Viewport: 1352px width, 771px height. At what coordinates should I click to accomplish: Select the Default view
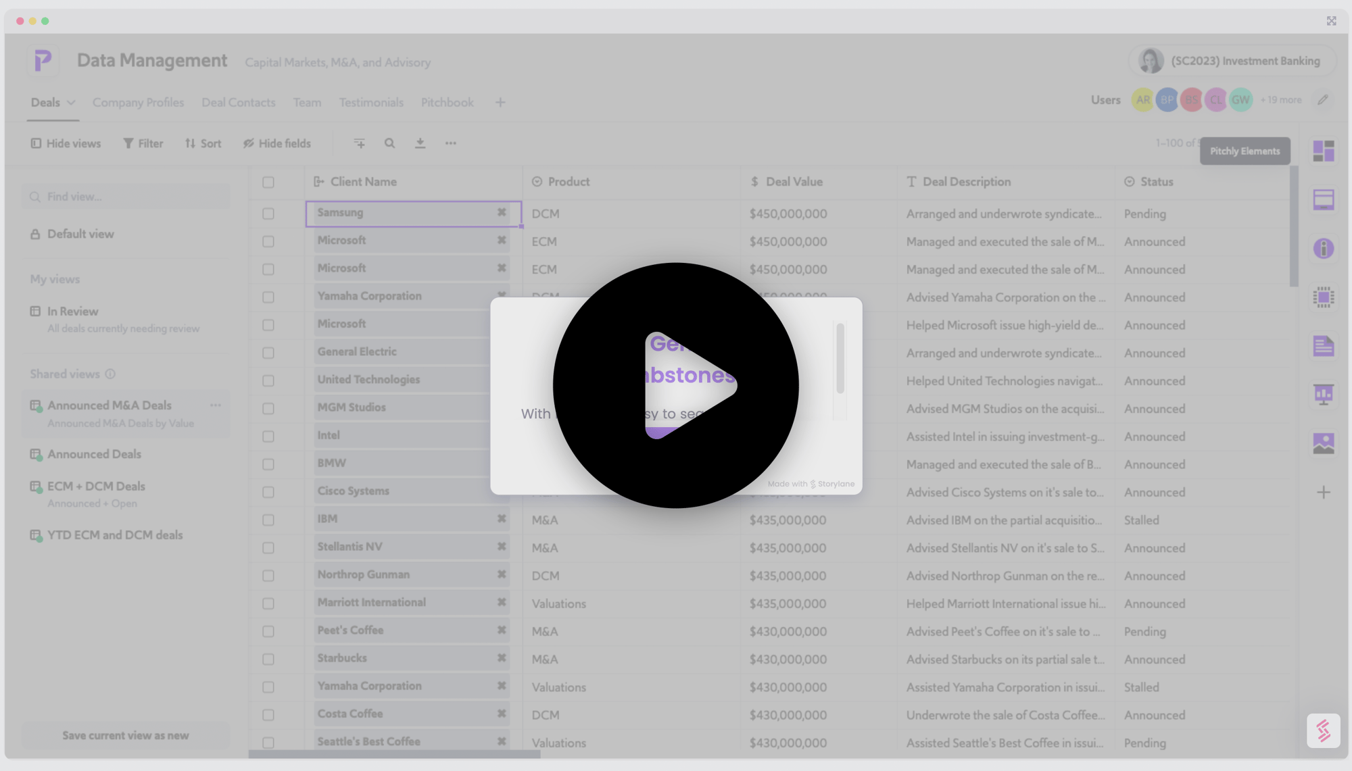pyautogui.click(x=80, y=234)
